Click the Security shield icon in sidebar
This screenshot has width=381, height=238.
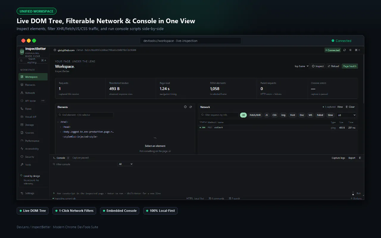pos(22,157)
